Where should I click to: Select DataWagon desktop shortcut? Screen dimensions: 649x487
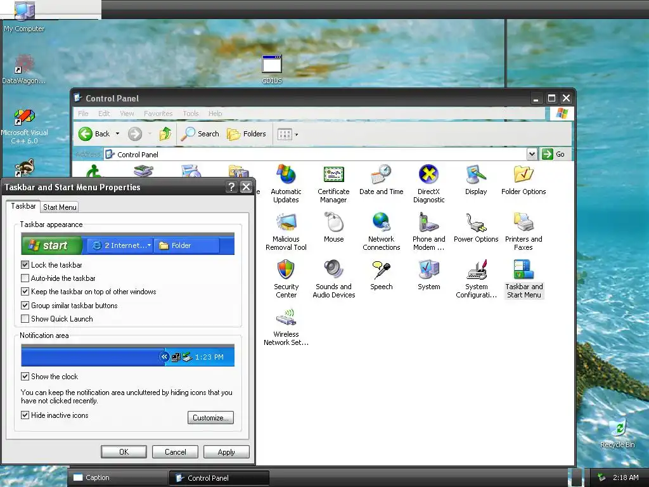pos(24,68)
